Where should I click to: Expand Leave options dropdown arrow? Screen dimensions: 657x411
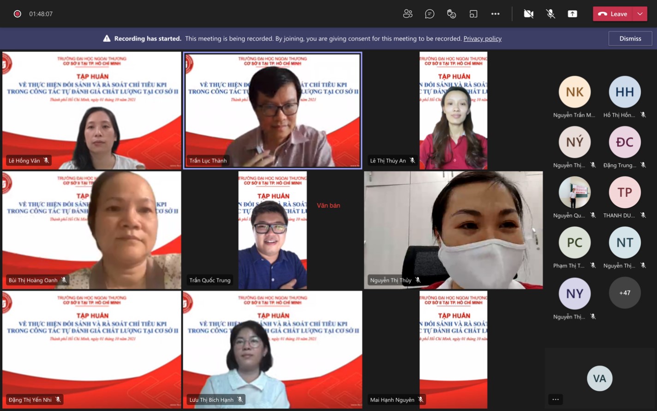640,14
